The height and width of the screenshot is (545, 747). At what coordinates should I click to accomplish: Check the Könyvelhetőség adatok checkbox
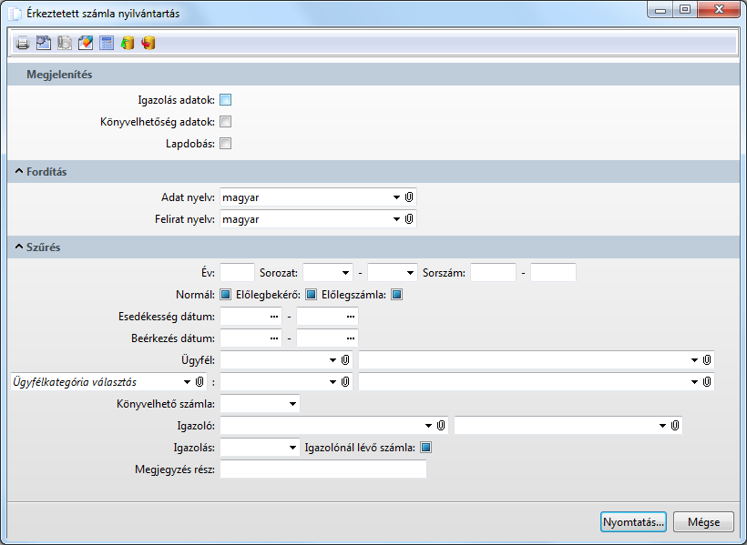226,122
